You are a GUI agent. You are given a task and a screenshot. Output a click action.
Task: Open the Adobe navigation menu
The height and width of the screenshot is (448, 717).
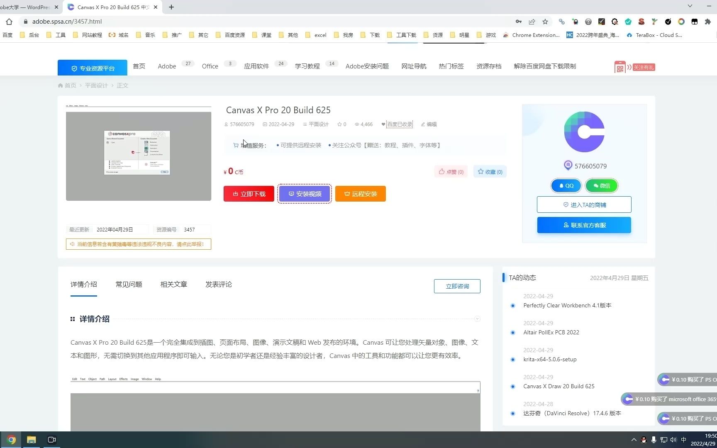[x=167, y=66]
